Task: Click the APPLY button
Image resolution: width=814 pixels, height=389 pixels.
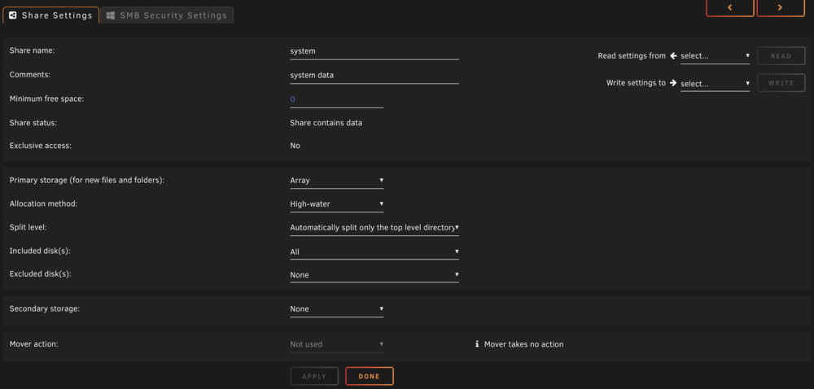Action: tap(314, 377)
